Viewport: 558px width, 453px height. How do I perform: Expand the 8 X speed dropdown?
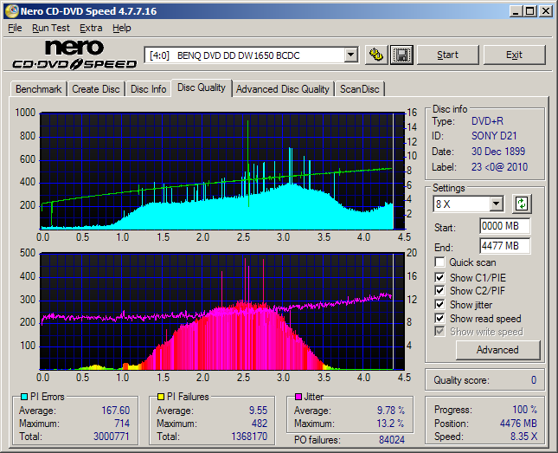(496, 204)
